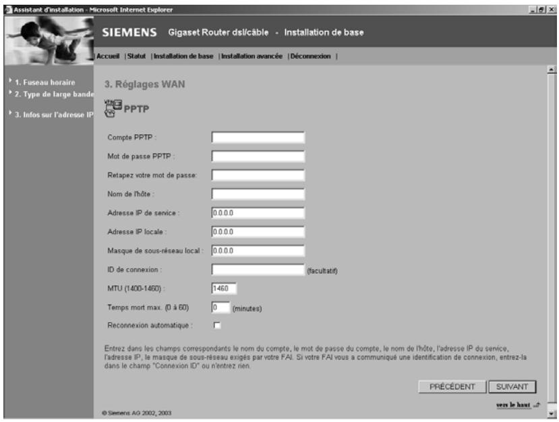Click the Adresse IP de service field
This screenshot has height=422, width=559.
click(x=258, y=213)
